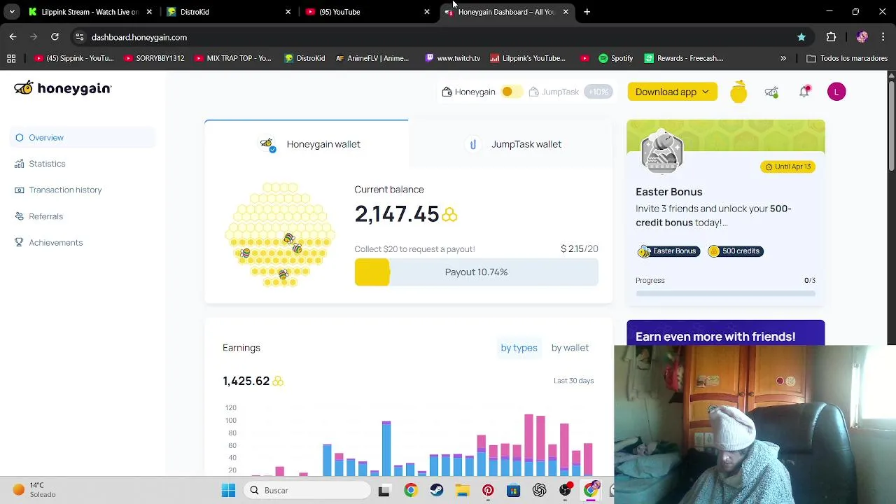Open the Rewards - Freecash bookmark
This screenshot has width=896, height=504.
pos(684,58)
